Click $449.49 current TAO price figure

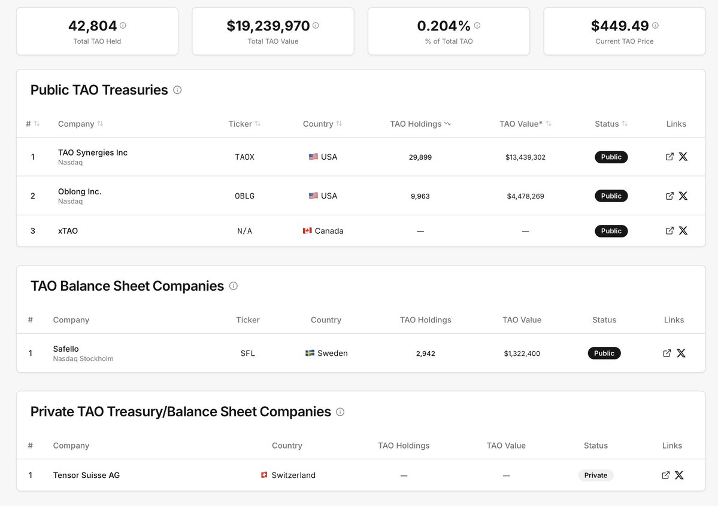coord(620,26)
